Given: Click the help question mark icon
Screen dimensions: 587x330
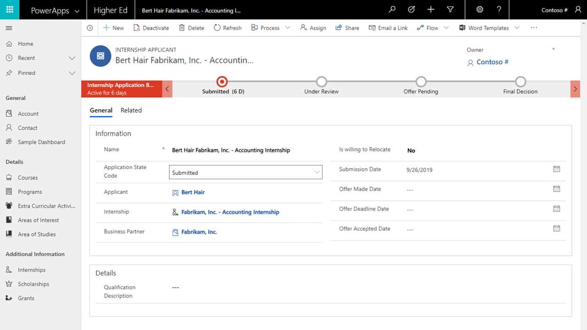Looking at the screenshot, I should click(499, 10).
